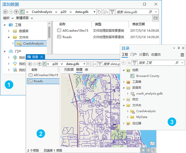Switch to tiles view in the catalog view status bar
The width and height of the screenshot is (186, 153).
tap(153, 150)
